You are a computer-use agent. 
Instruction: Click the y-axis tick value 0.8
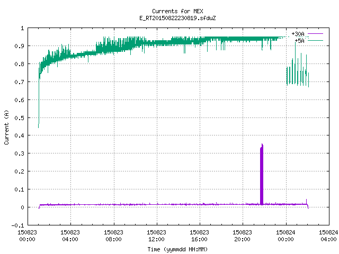(x=19, y=64)
